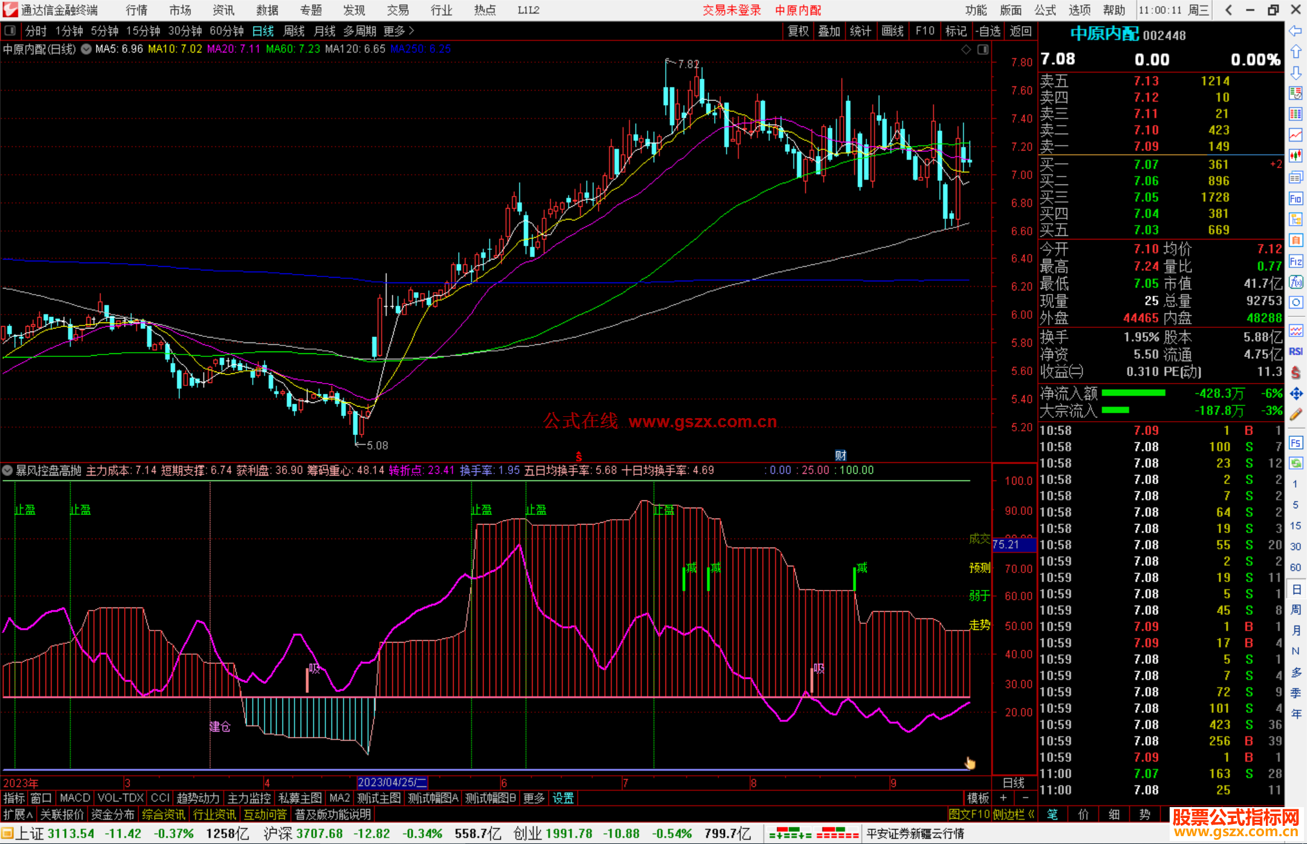The height and width of the screenshot is (844, 1307).
Task: Switch to the MACD indicator tab
Action: pos(75,798)
